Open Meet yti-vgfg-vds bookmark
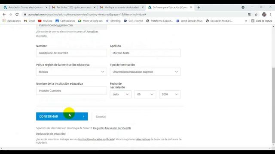This screenshot has height=154, width=275. click(x=90, y=21)
